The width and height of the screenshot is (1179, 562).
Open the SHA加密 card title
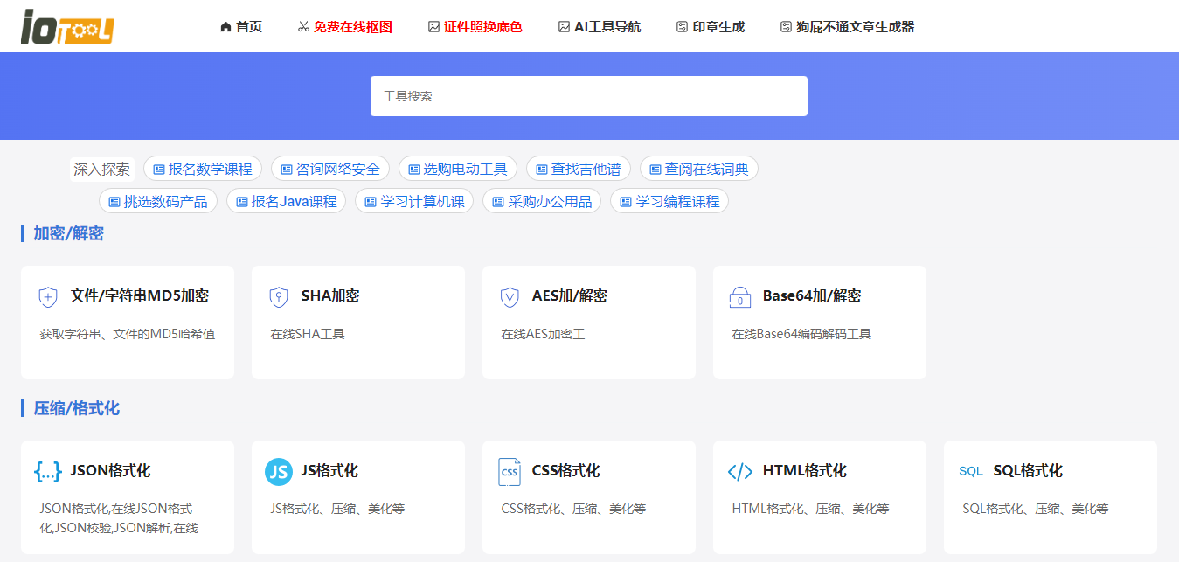(x=330, y=296)
